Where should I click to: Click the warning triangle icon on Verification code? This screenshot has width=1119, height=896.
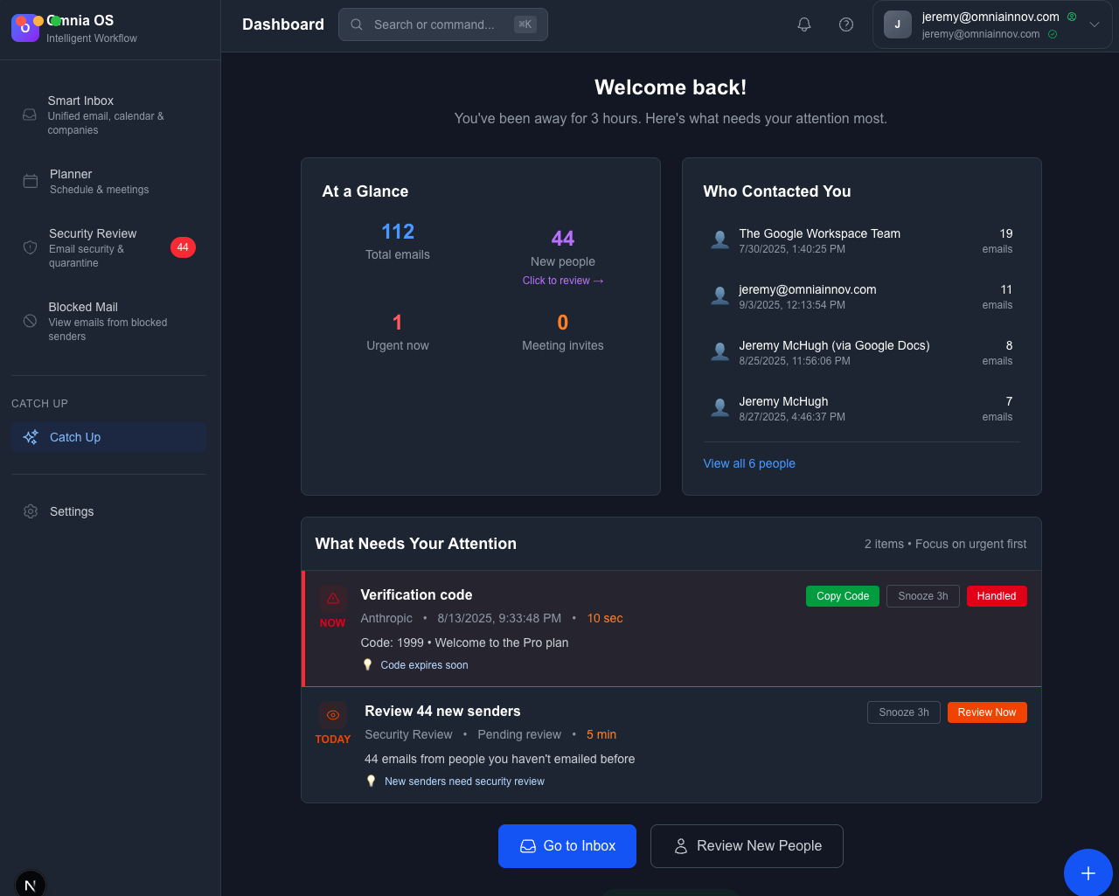[x=333, y=599]
